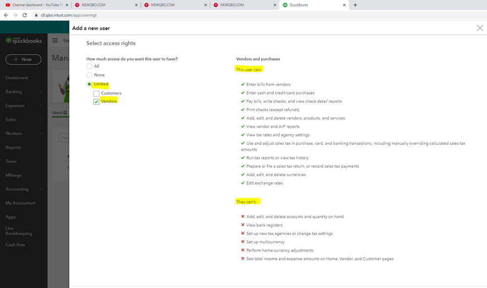The height and width of the screenshot is (288, 487).
Task: Open the Mileage page from the sidebar
Action: coord(14,175)
